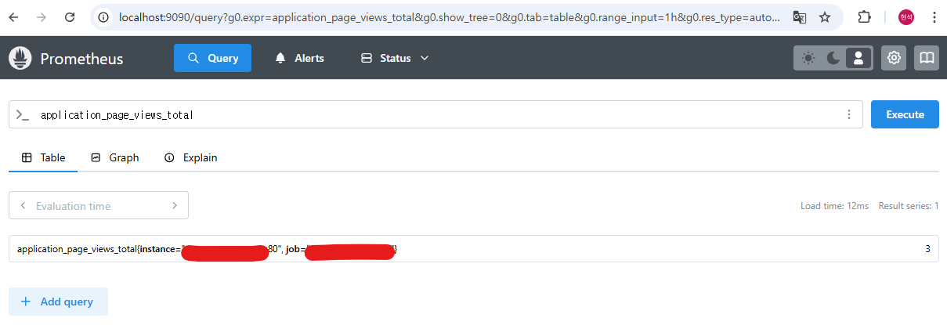The height and width of the screenshot is (325, 947).
Task: Switch to dark theme moon icon
Action: click(833, 58)
